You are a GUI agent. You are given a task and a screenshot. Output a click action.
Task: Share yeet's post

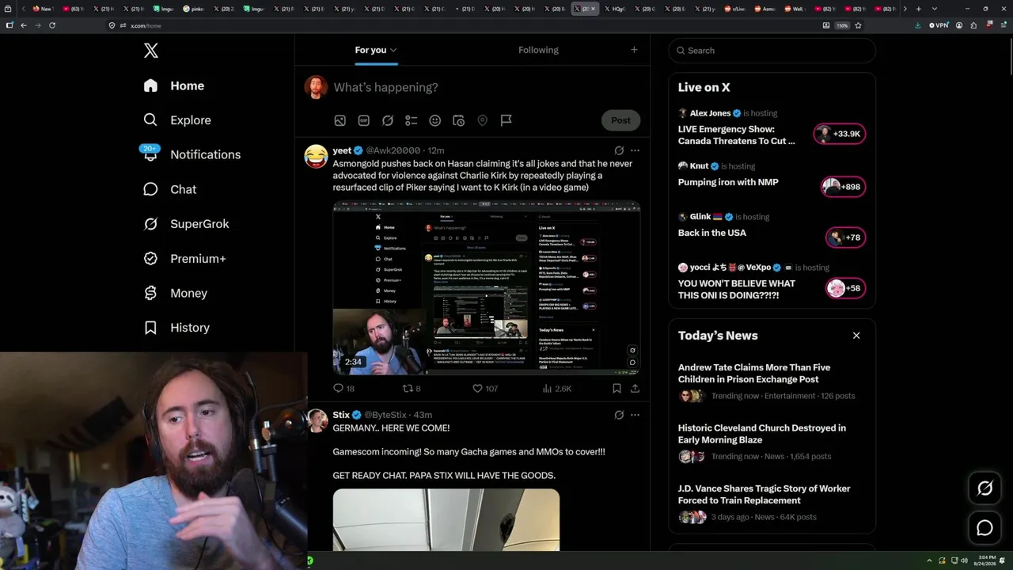pos(635,389)
